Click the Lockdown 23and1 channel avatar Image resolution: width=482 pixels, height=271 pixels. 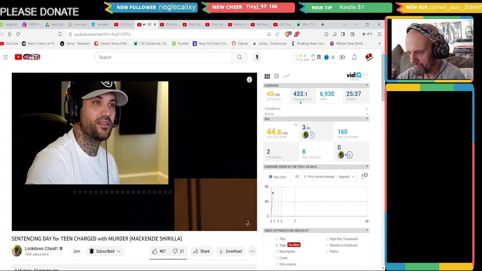pos(17,251)
